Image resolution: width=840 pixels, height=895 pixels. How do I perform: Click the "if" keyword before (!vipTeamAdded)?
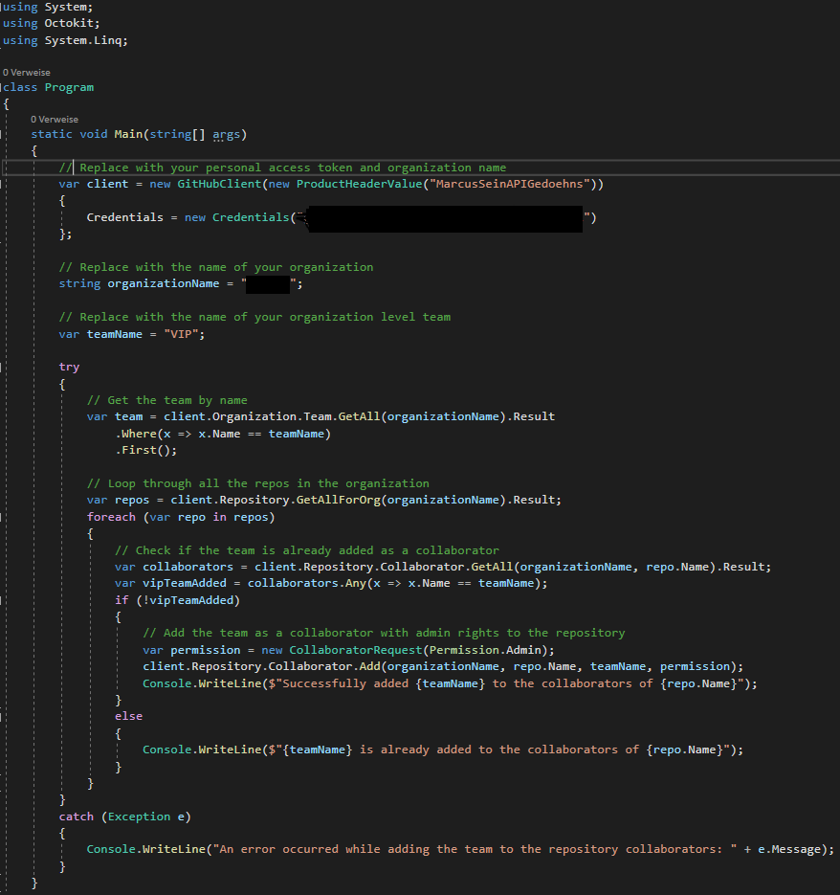(x=122, y=600)
